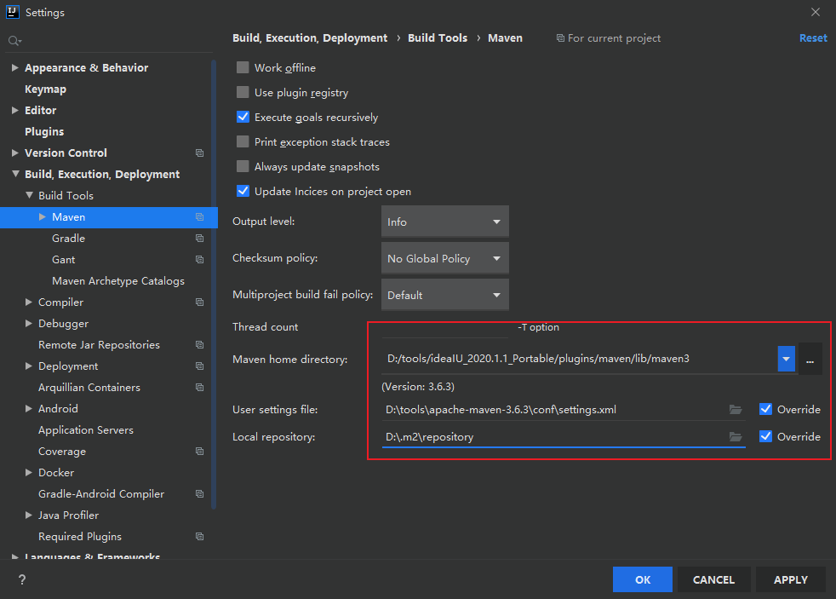The image size is (836, 599).
Task: Click the project-level icon next to Deployment
Action: 199,366
